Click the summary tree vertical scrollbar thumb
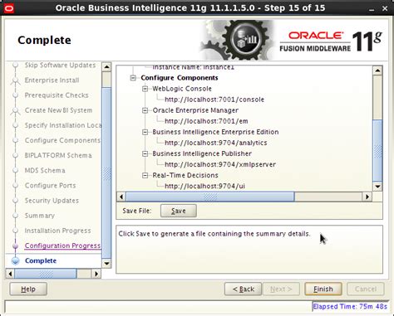The width and height of the screenshot is (394, 316). (377, 151)
